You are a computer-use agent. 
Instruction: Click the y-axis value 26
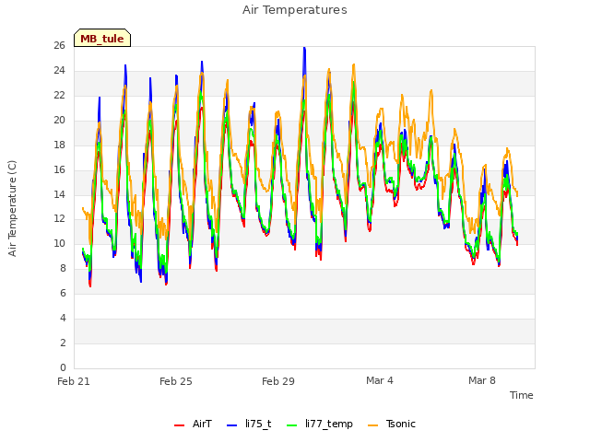click(59, 45)
